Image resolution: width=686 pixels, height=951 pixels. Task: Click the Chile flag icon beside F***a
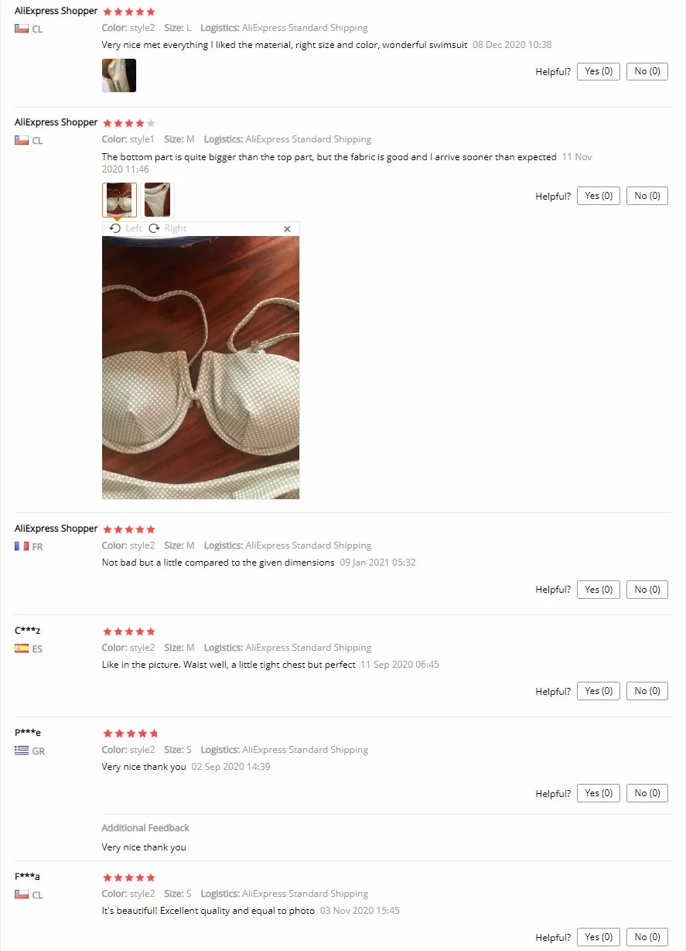tap(22, 895)
